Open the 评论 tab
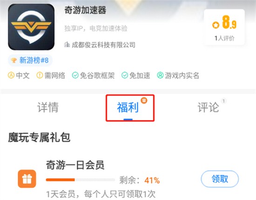Screen dimensions: 256x200 pos(209,107)
